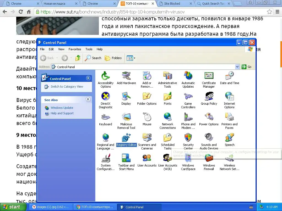This screenshot has height=211, width=282.
Task: Open the Add Hardware wizard icon
Action: (126, 76)
